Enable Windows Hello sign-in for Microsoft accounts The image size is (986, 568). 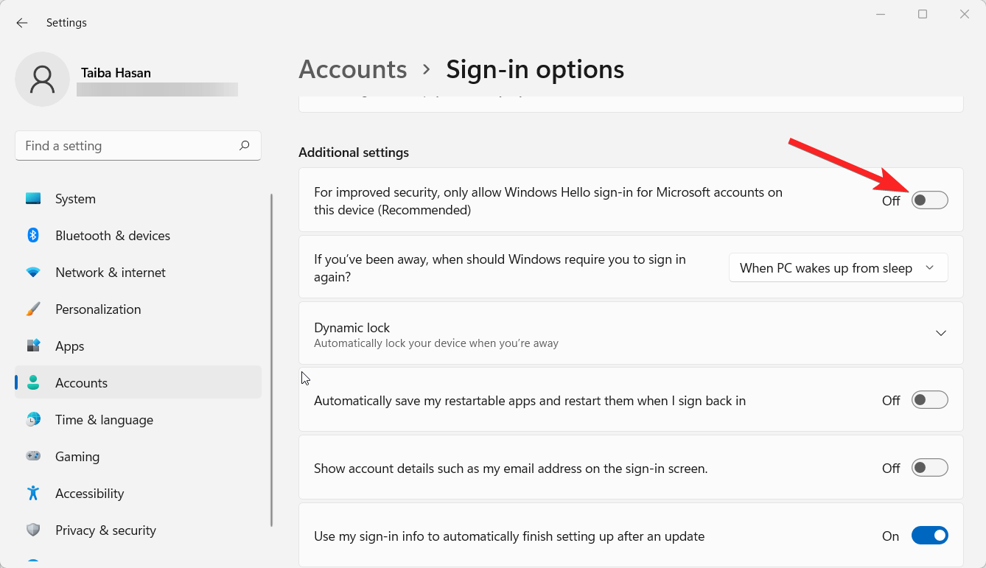tap(929, 200)
